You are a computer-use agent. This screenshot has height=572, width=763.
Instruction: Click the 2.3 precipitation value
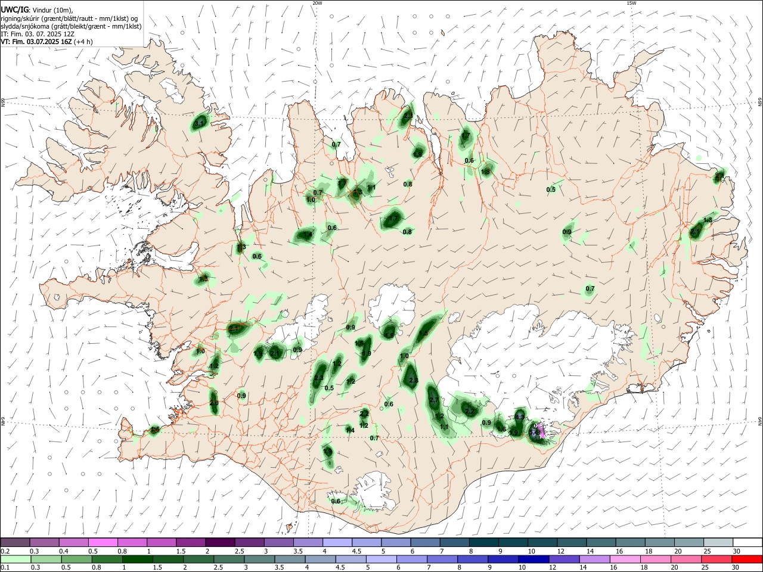pos(318,378)
